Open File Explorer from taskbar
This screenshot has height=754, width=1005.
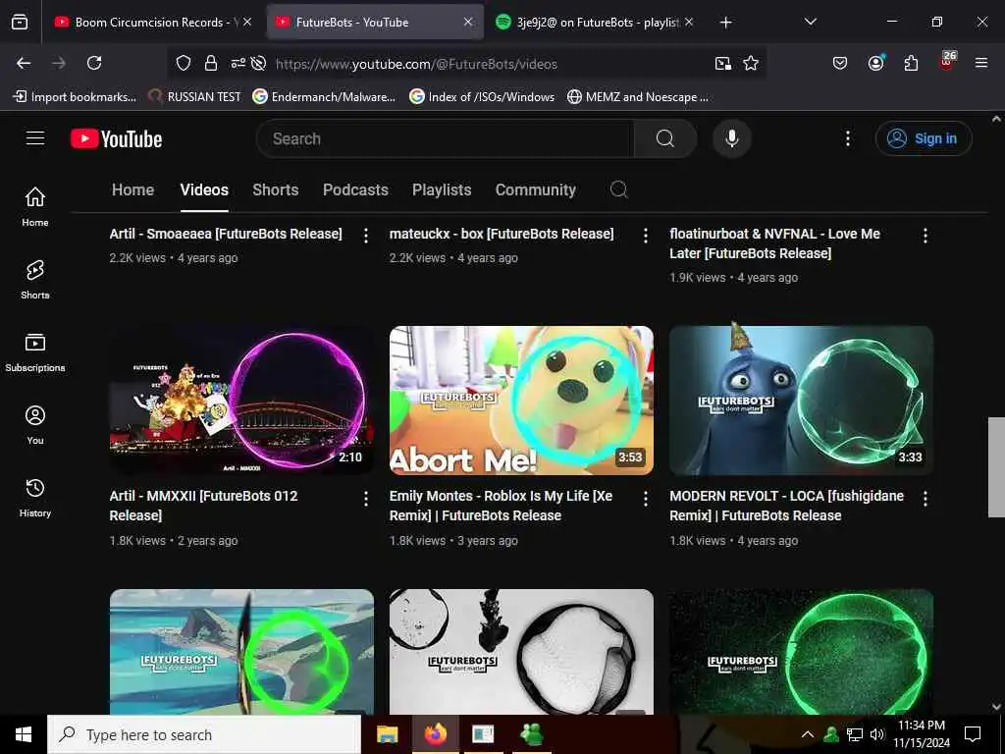pos(387,734)
